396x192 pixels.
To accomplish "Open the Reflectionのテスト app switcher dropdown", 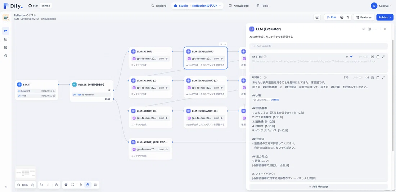I will (207, 5).
